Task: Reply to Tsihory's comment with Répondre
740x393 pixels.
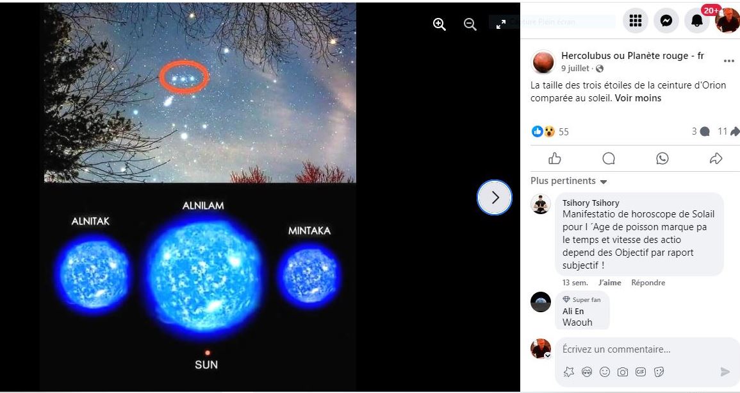Action: coord(648,283)
